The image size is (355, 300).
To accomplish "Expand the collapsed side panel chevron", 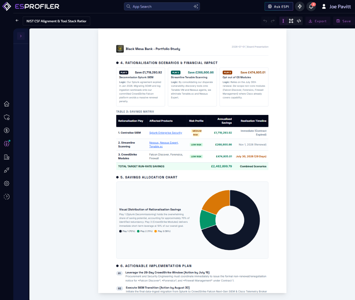I will (21, 36).
